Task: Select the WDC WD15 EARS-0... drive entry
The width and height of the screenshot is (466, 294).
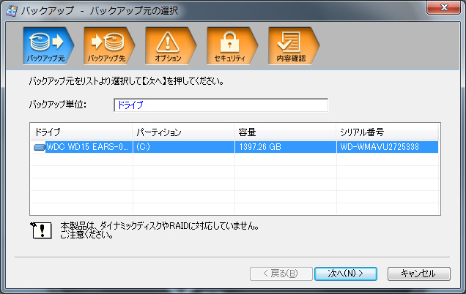Action: 88,147
